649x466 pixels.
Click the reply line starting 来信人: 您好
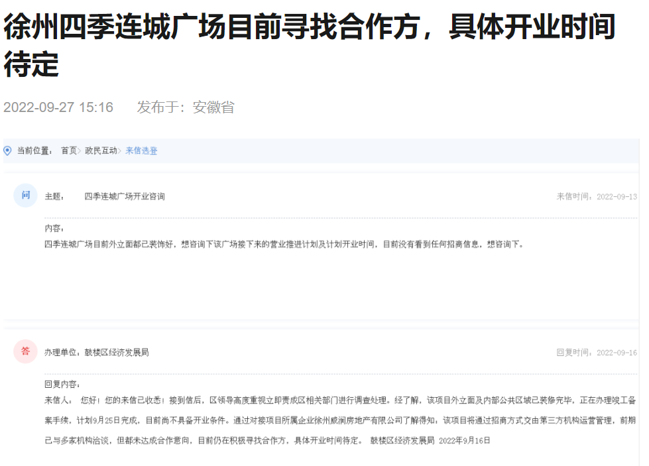340,400
